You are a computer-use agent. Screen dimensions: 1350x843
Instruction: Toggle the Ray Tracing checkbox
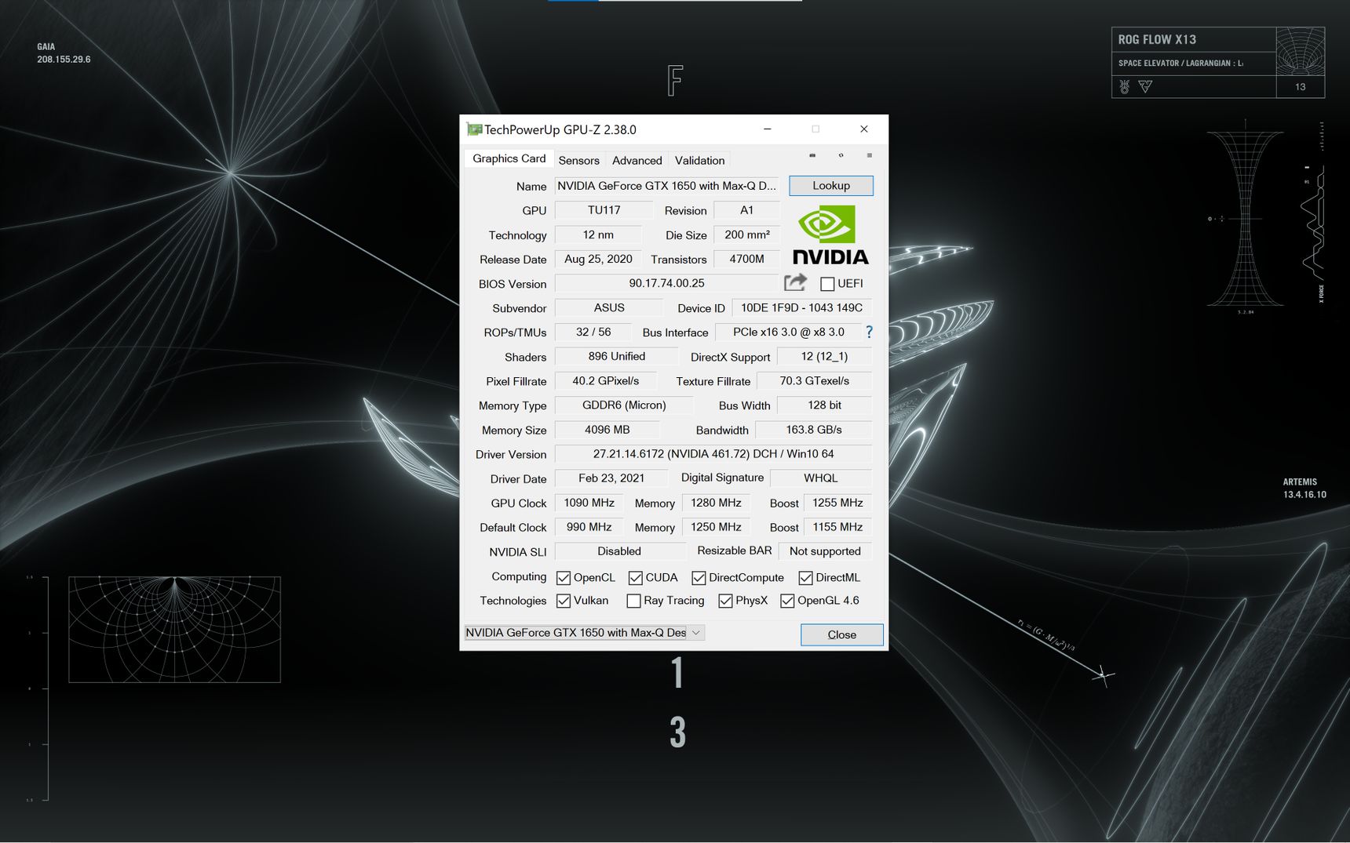633,601
